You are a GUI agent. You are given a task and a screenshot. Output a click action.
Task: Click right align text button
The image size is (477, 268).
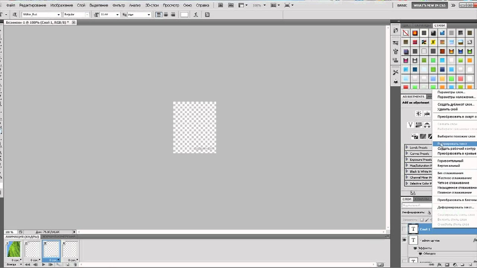point(173,15)
